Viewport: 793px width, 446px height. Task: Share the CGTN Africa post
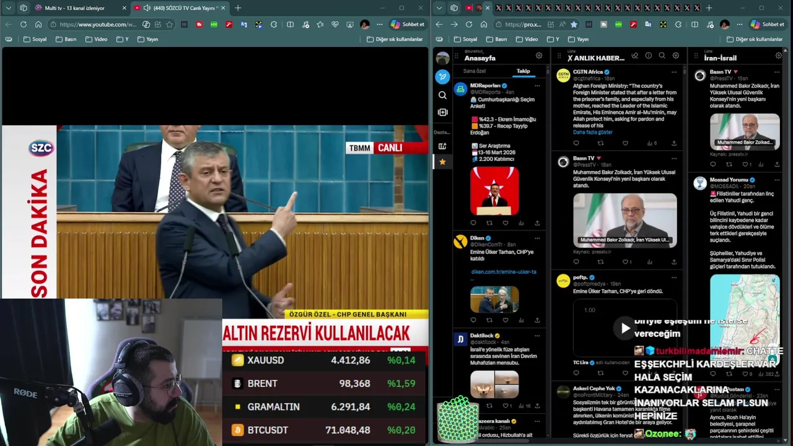click(x=674, y=143)
